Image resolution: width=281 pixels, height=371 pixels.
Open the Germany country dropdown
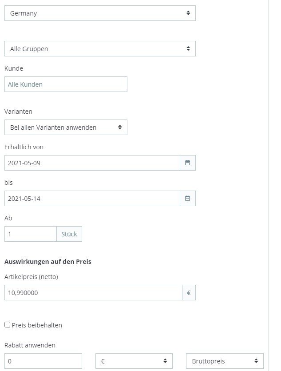(100, 13)
